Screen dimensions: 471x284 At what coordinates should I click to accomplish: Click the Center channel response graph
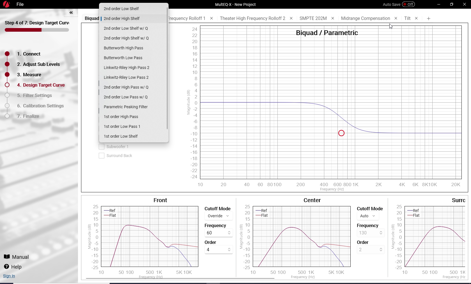pyautogui.click(x=302, y=237)
